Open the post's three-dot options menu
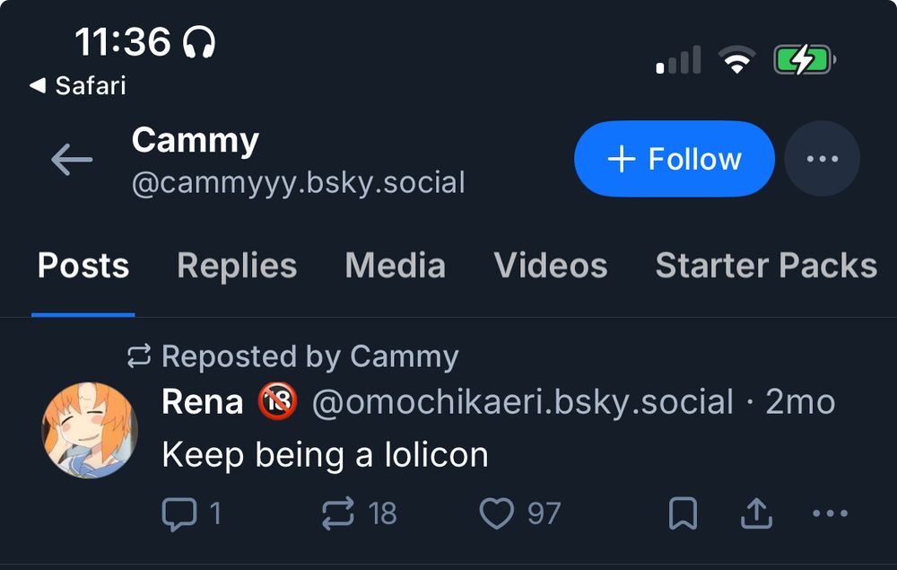 pos(829,513)
